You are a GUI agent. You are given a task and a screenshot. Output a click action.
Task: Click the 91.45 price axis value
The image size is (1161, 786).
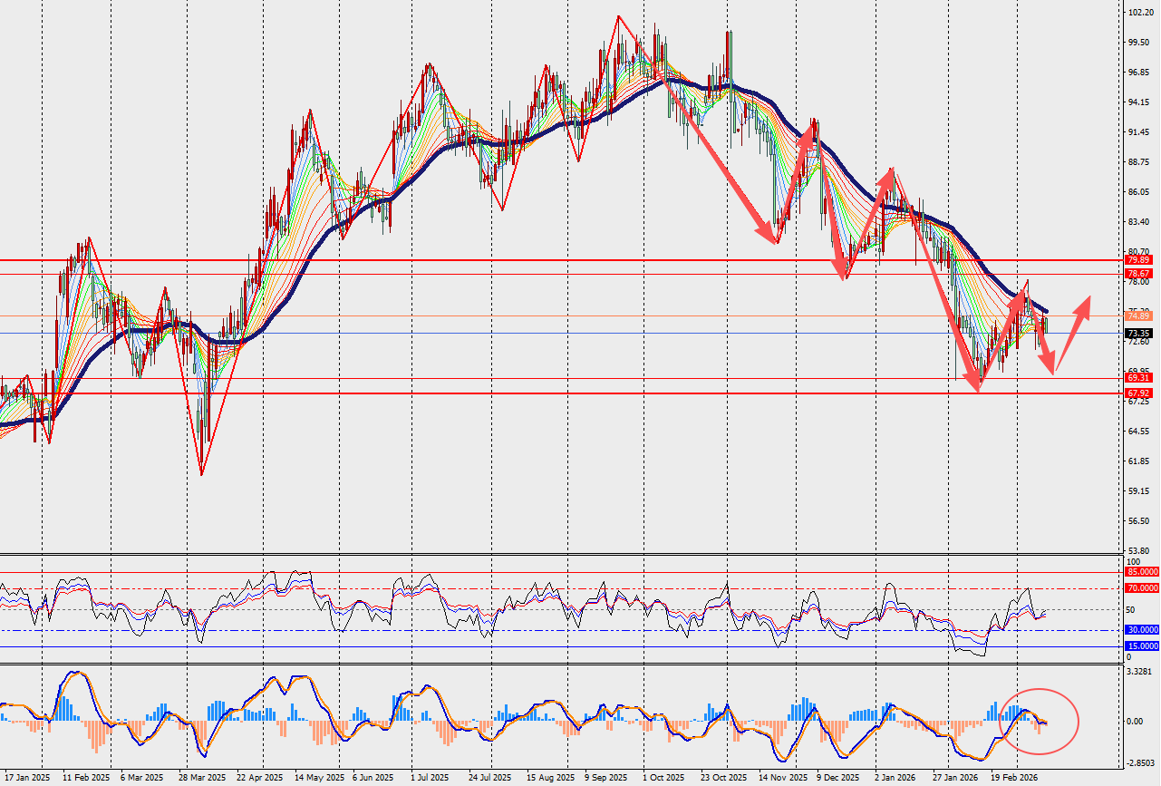(1139, 132)
